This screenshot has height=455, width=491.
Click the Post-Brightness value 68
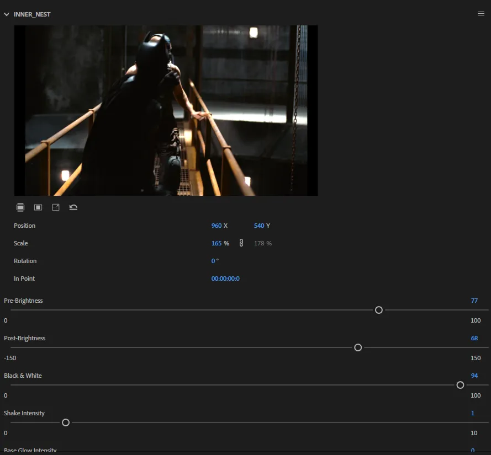point(474,338)
